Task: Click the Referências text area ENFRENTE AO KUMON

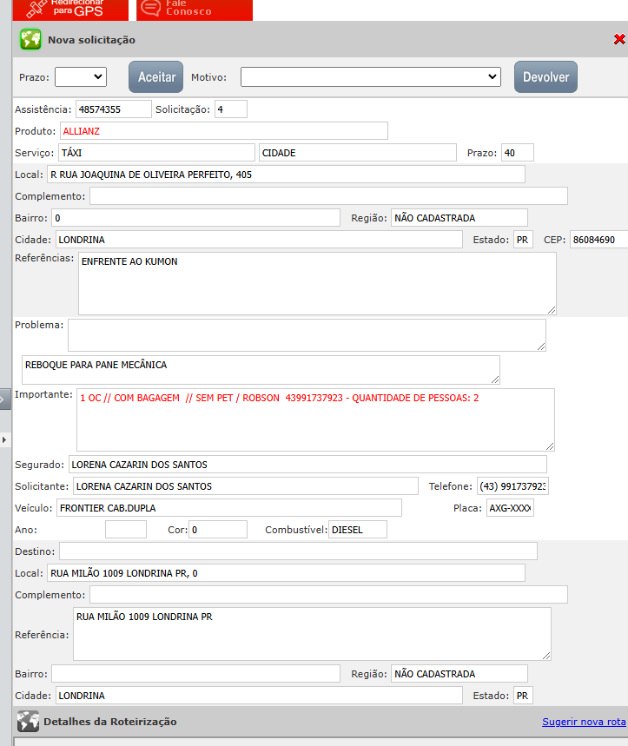Action: click(x=317, y=284)
